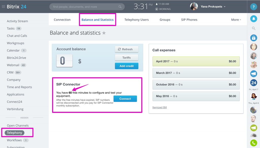The image size is (260, 148).
Task: Expand May 2016 call expenses row
Action: (x=196, y=96)
